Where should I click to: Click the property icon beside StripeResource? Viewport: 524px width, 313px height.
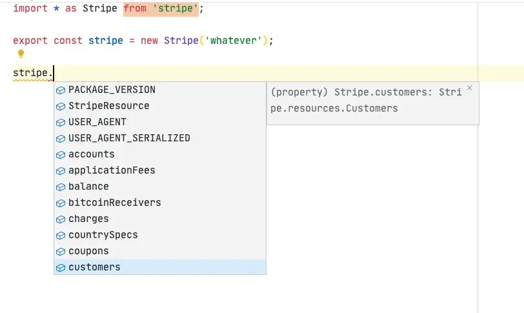(61, 106)
